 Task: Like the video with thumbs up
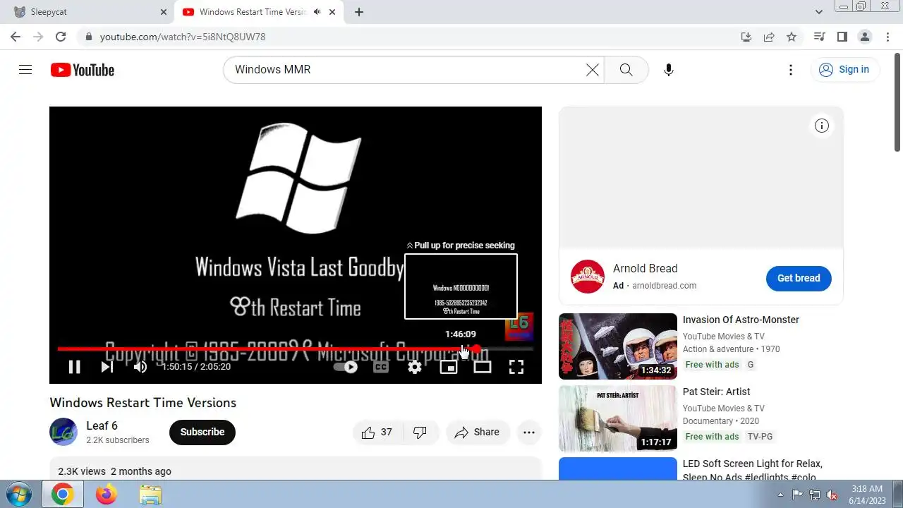click(377, 433)
